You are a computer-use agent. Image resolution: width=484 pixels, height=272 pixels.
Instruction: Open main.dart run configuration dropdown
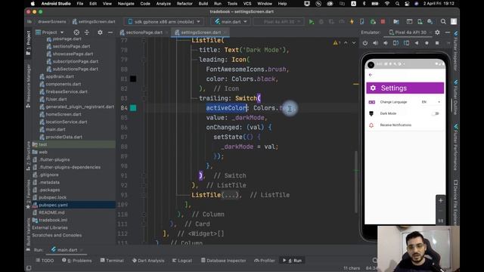[231, 22]
